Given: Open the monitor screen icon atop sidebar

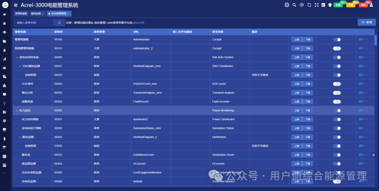Looking at the screenshot, I should (x=4, y=14).
